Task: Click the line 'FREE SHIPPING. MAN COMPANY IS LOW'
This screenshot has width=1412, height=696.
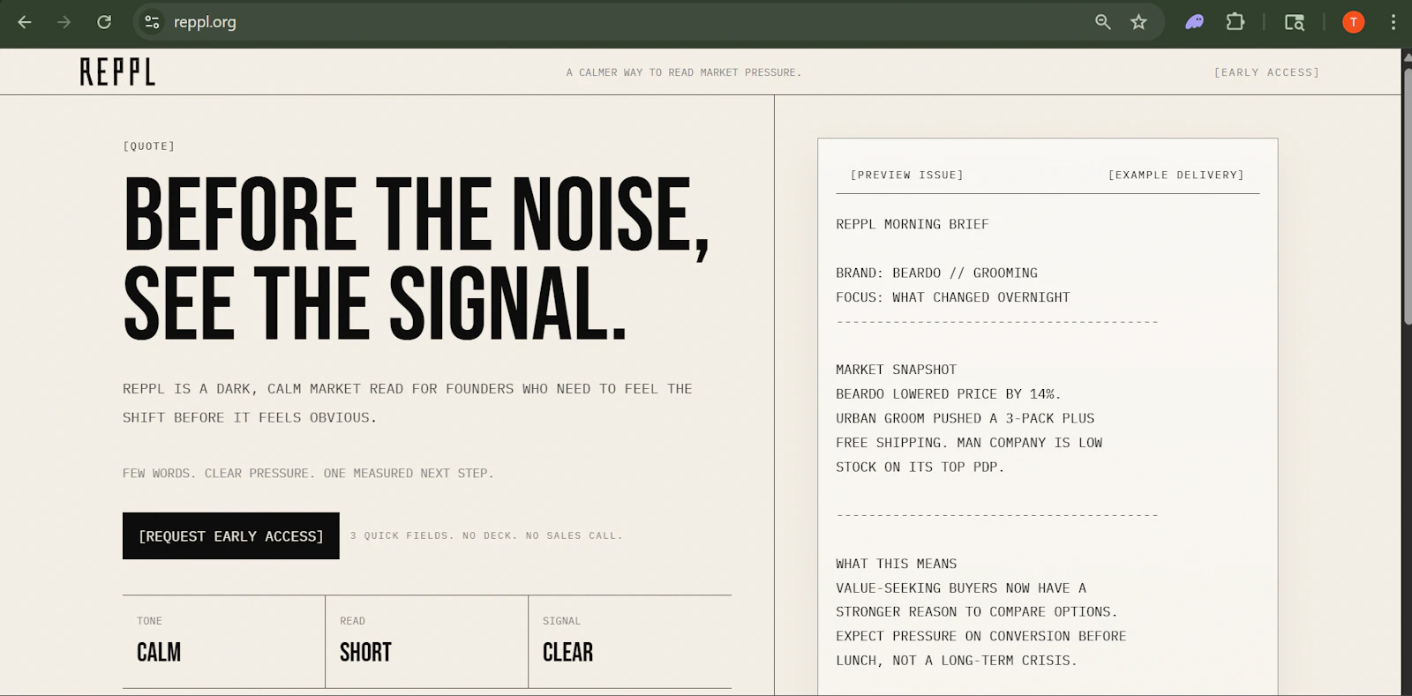Action: (969, 443)
